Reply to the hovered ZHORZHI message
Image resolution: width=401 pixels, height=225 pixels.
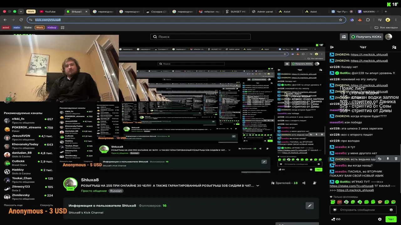coord(380,159)
